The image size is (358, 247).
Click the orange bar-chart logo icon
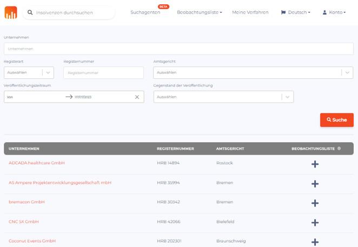point(10,12)
